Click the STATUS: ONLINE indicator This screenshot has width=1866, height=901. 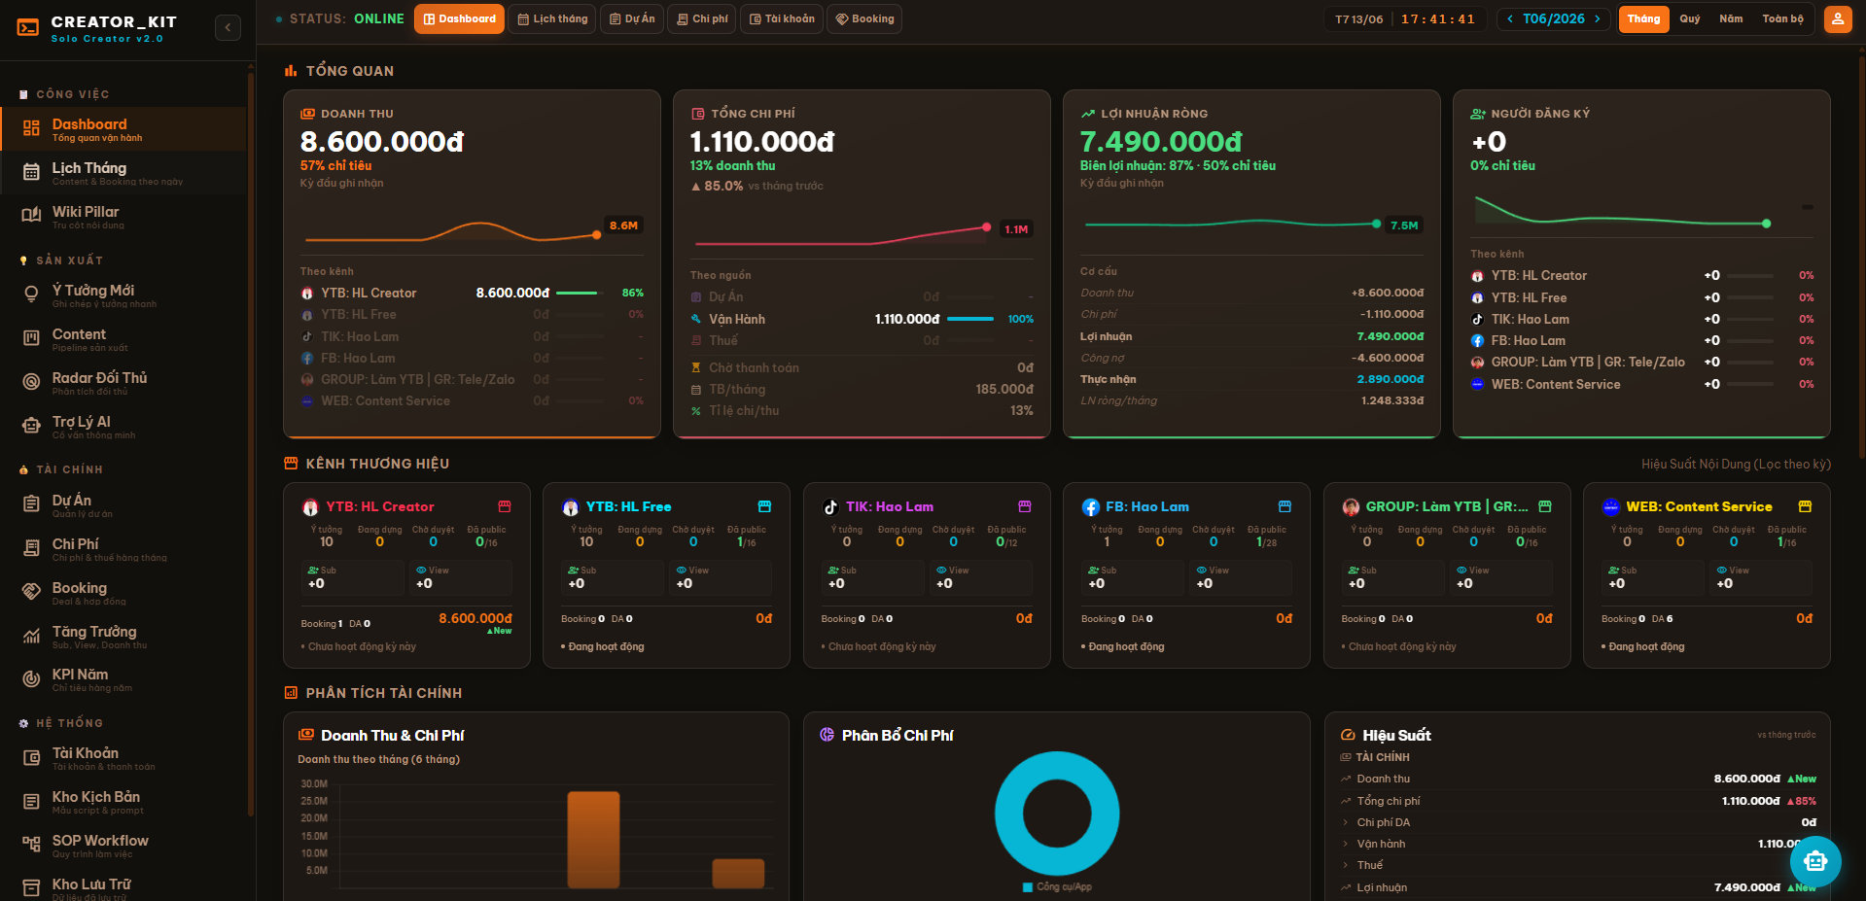pos(340,19)
